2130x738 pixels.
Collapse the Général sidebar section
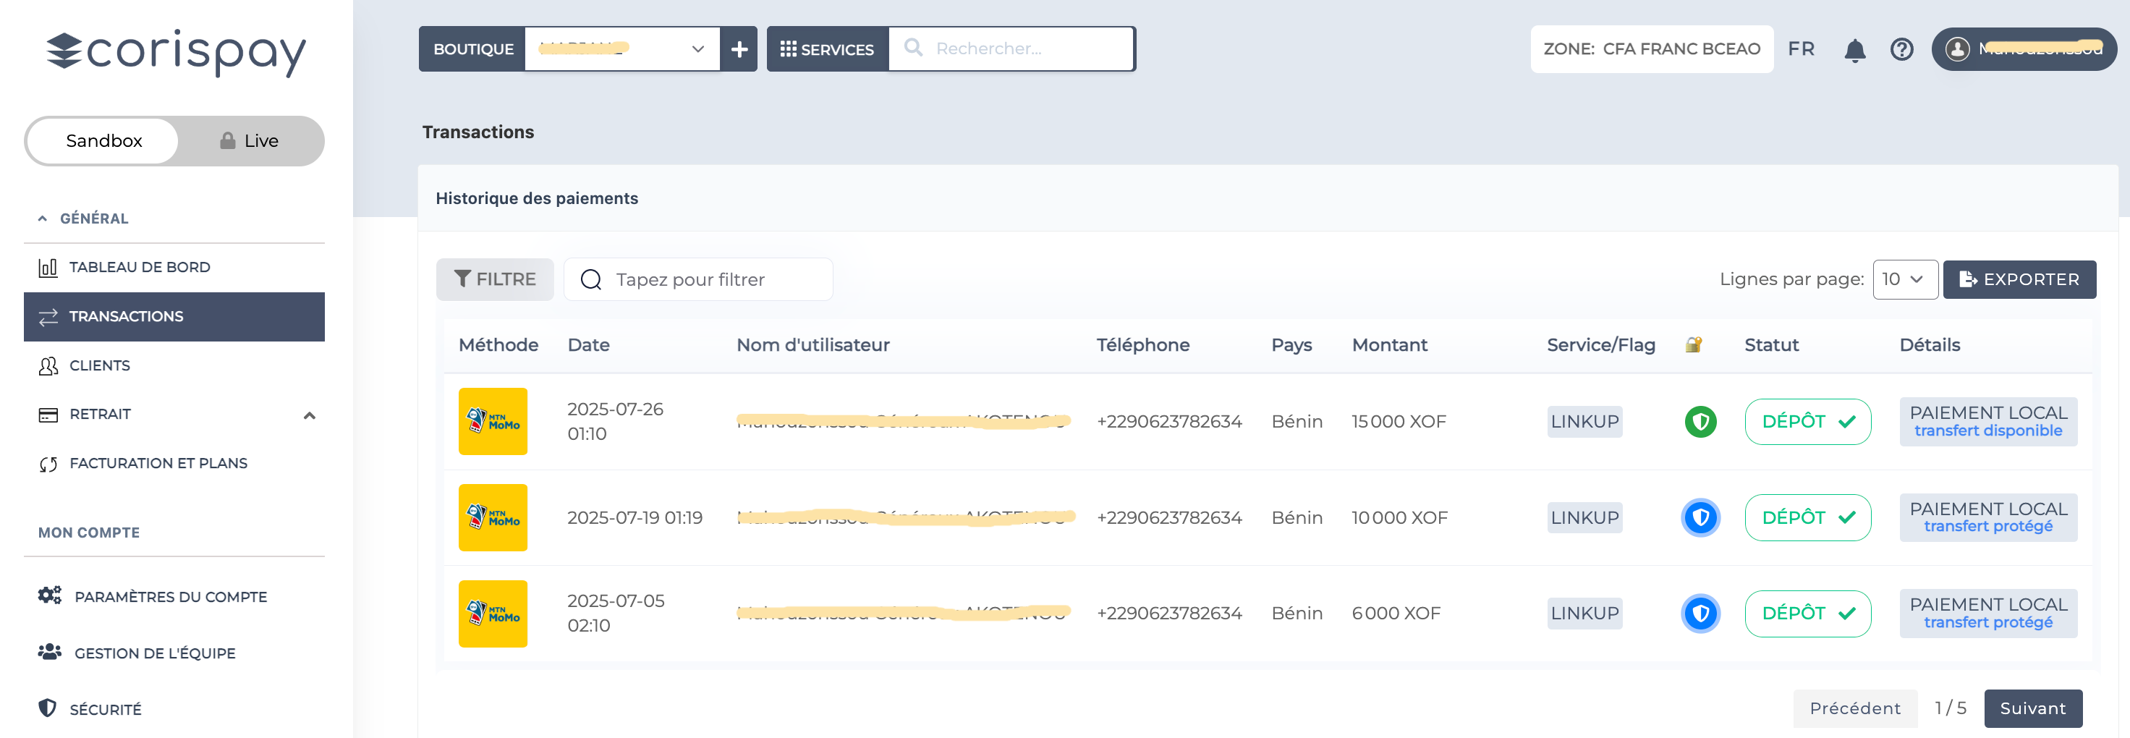(x=43, y=219)
